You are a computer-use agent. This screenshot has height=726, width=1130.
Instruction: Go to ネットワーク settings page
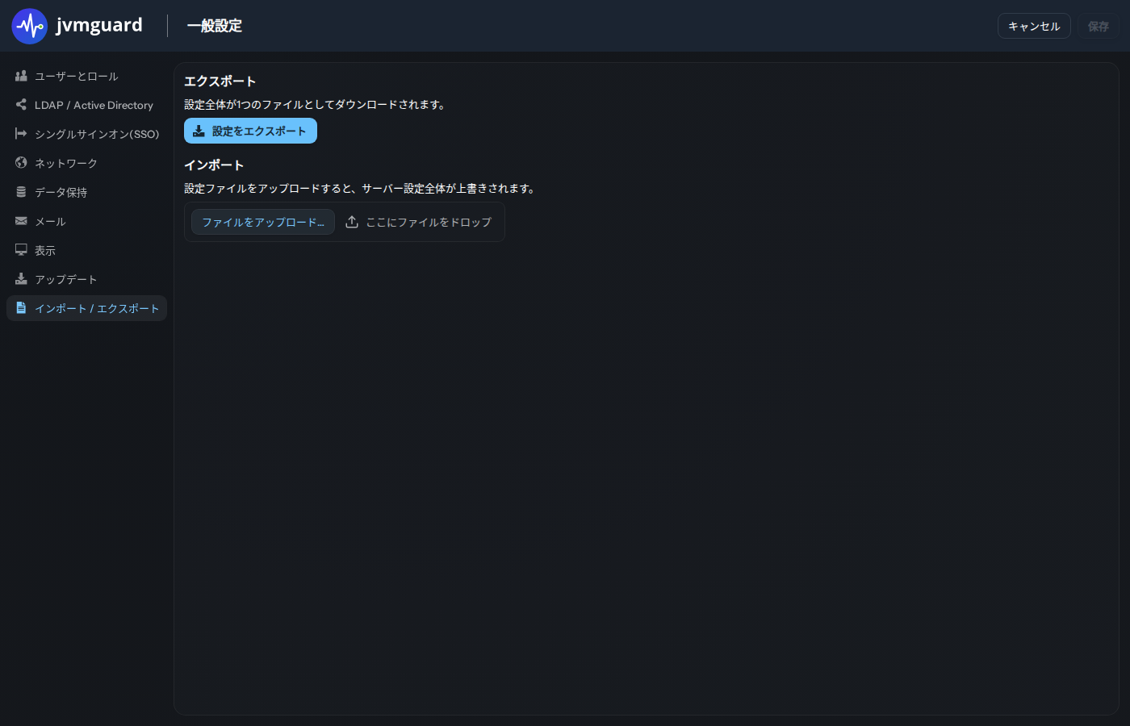(x=86, y=163)
